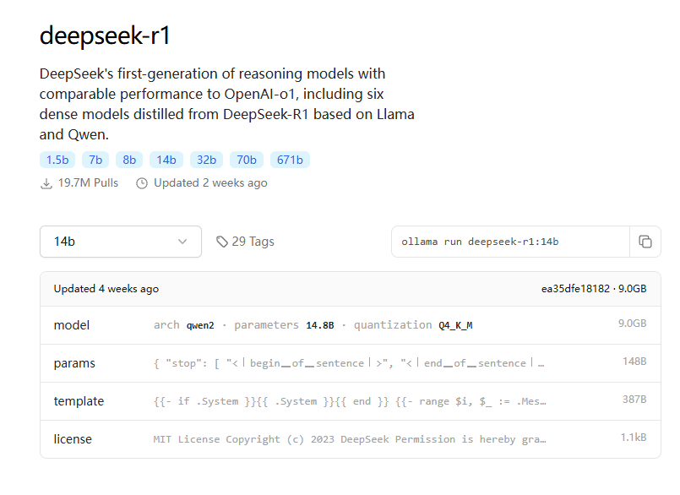Choose the 8b size tag
Image resolution: width=680 pixels, height=495 pixels.
click(128, 160)
